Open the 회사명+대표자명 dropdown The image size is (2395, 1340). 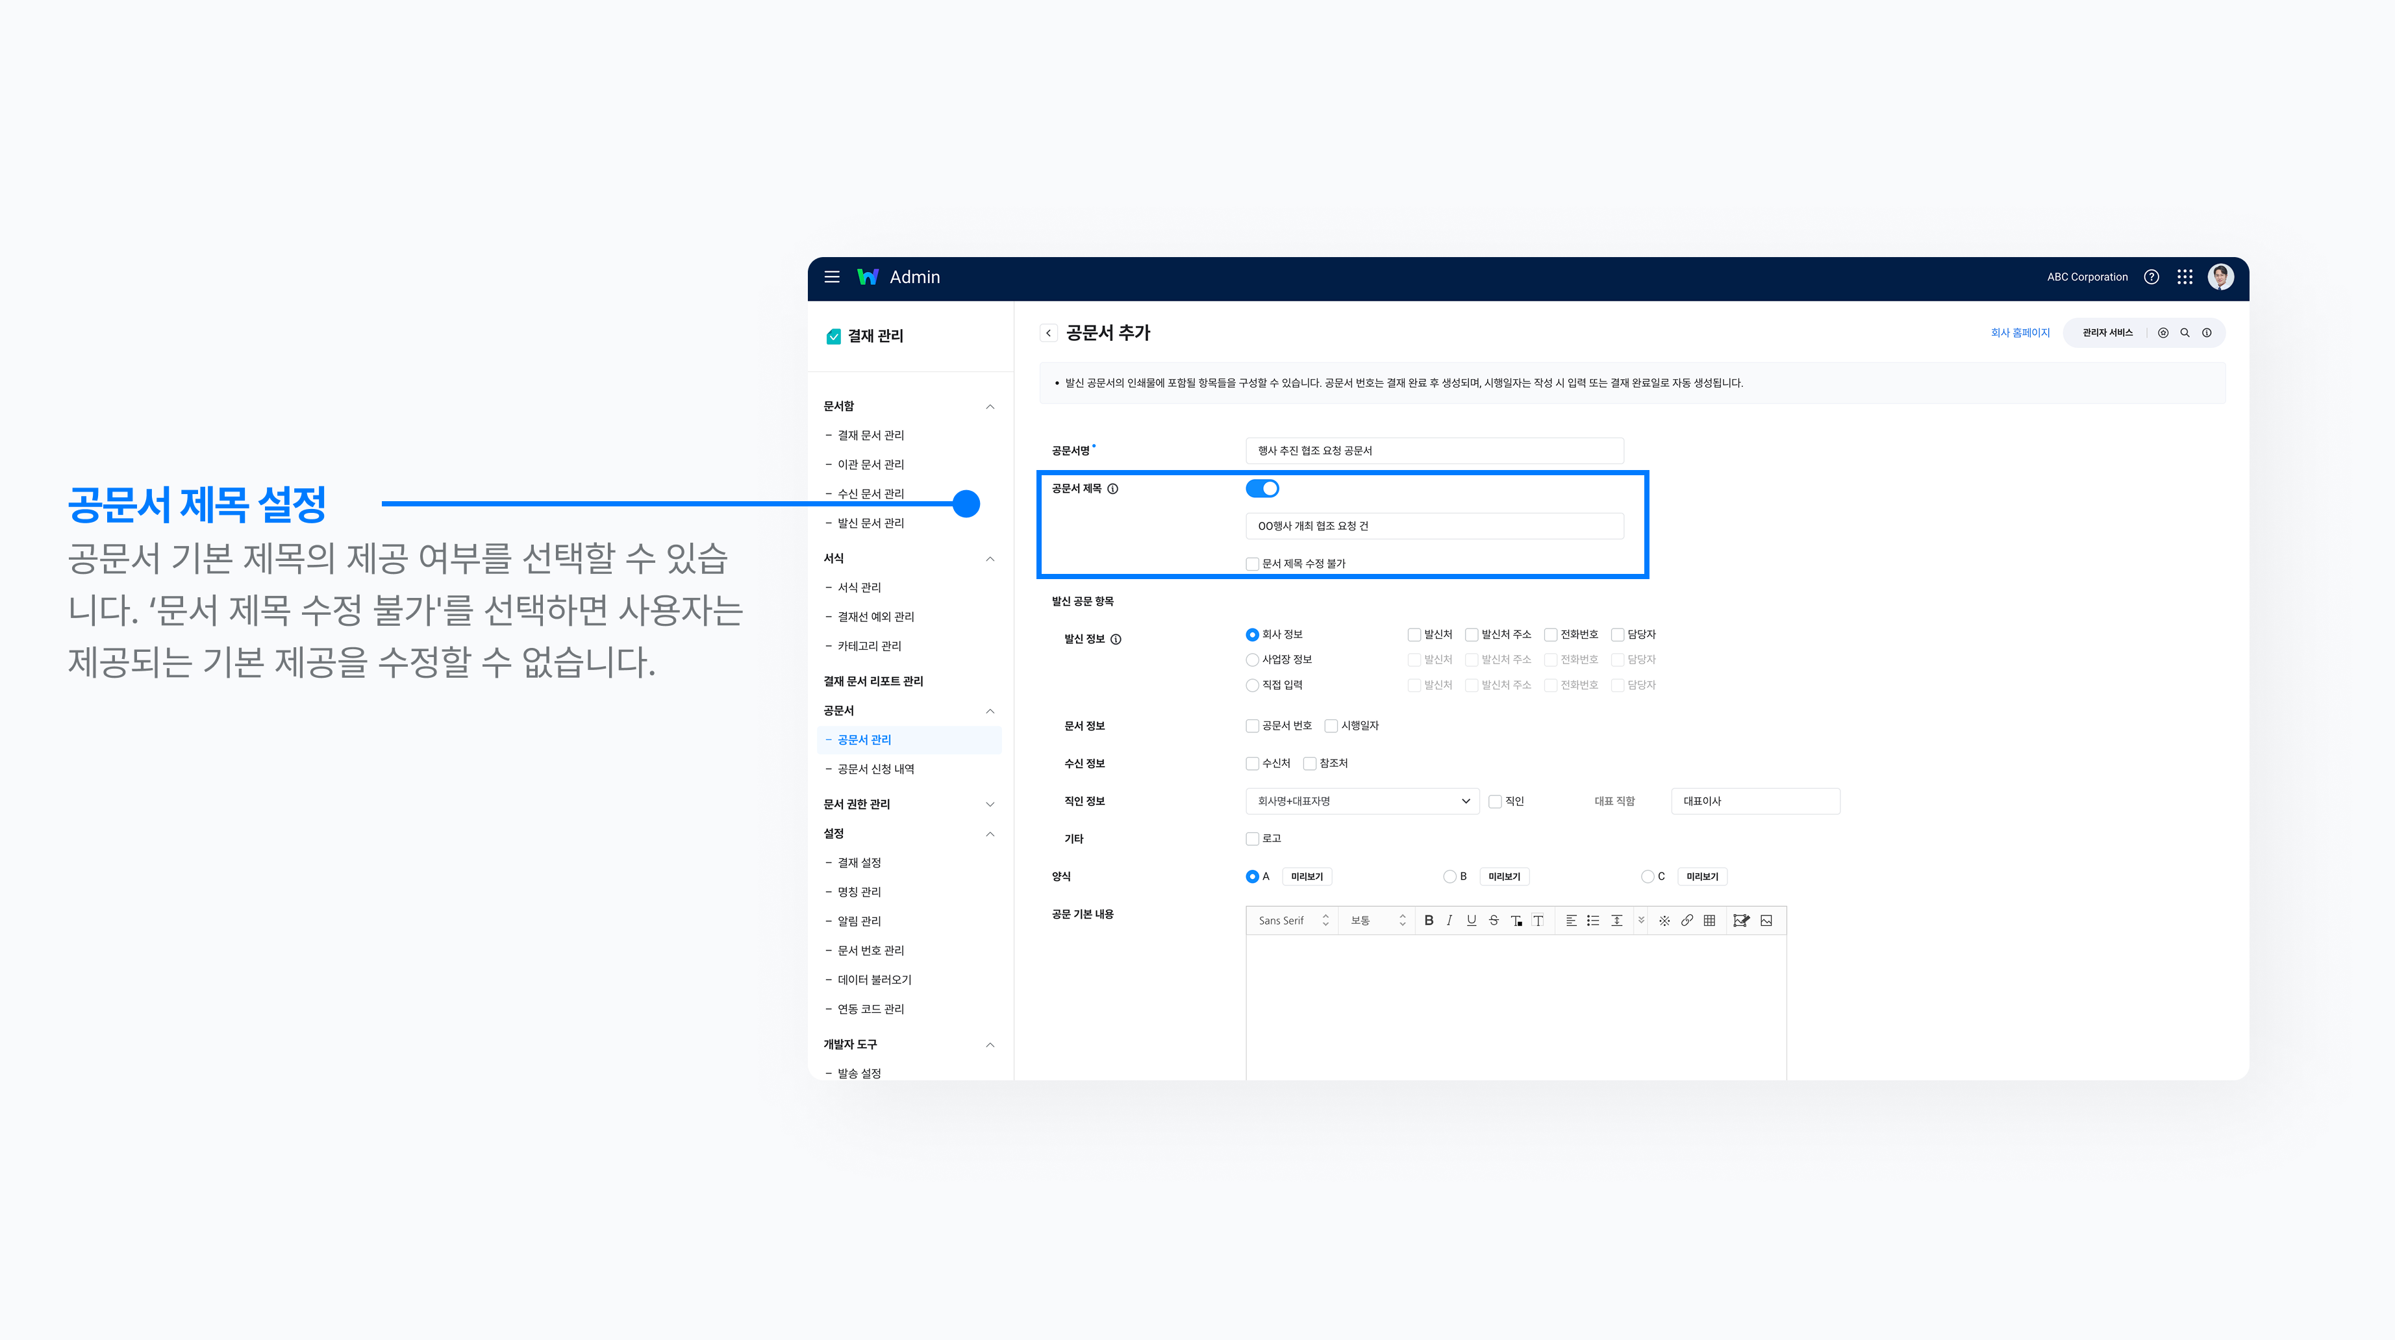coord(1362,801)
